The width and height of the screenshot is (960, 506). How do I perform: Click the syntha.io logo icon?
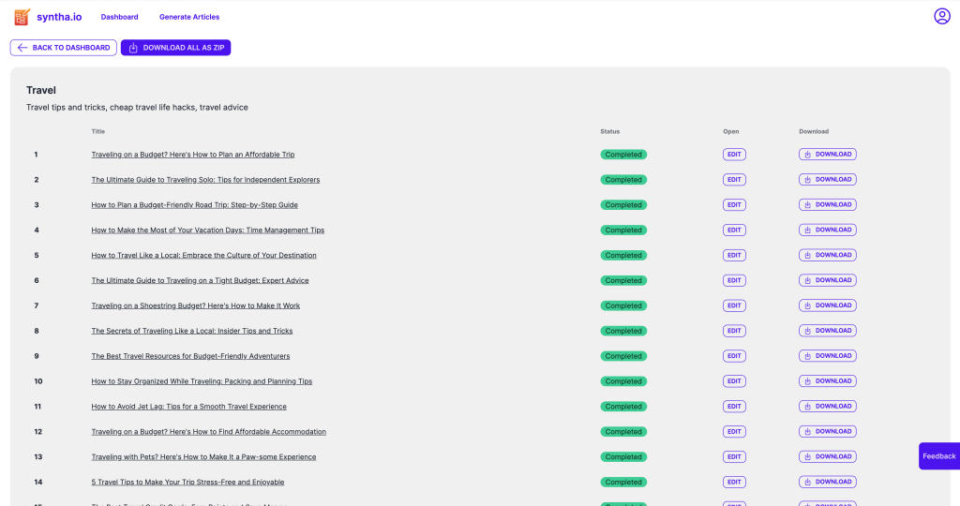[22, 17]
